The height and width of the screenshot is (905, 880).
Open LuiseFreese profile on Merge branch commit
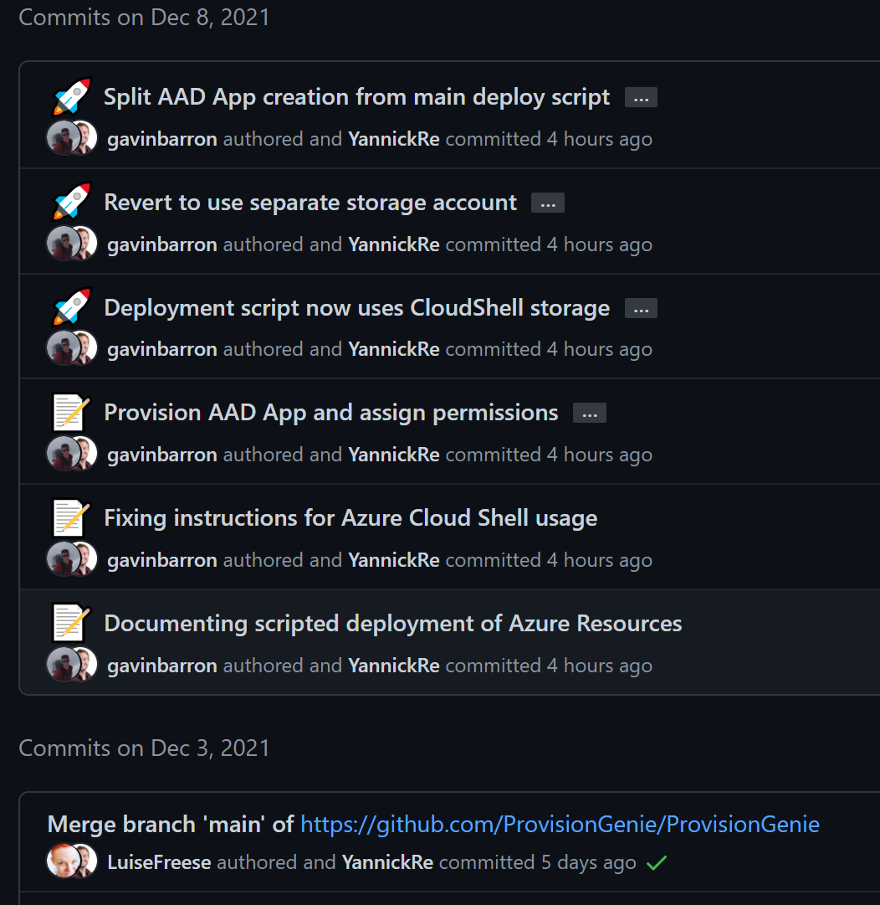(159, 862)
